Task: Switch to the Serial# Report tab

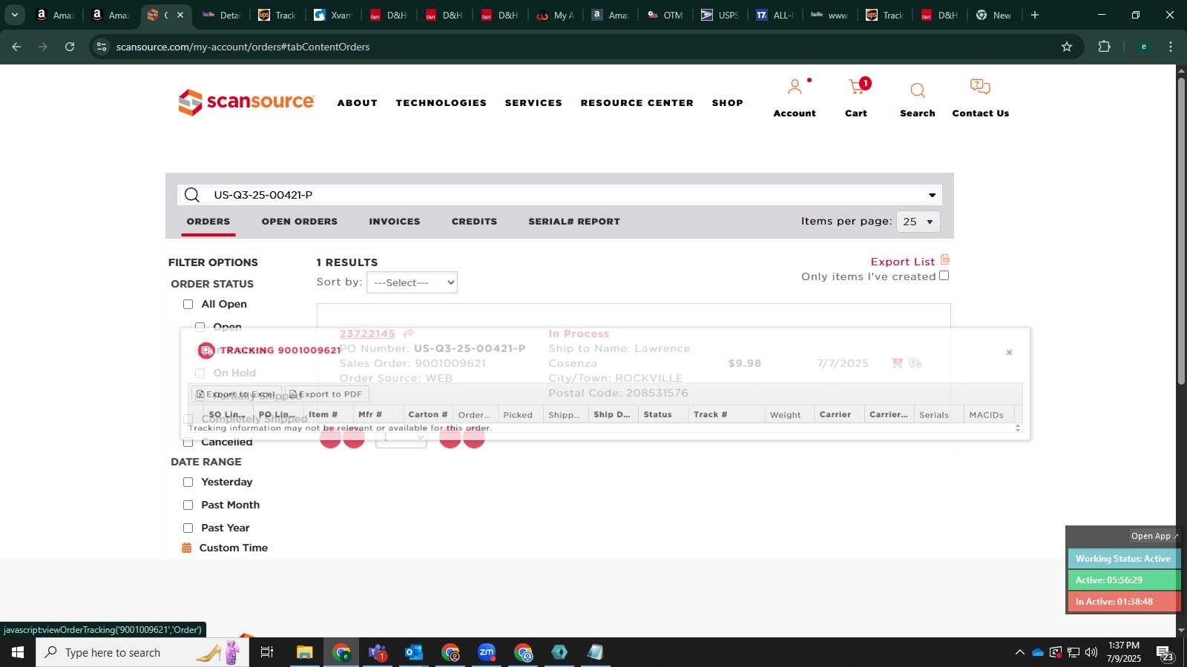Action: (x=574, y=222)
